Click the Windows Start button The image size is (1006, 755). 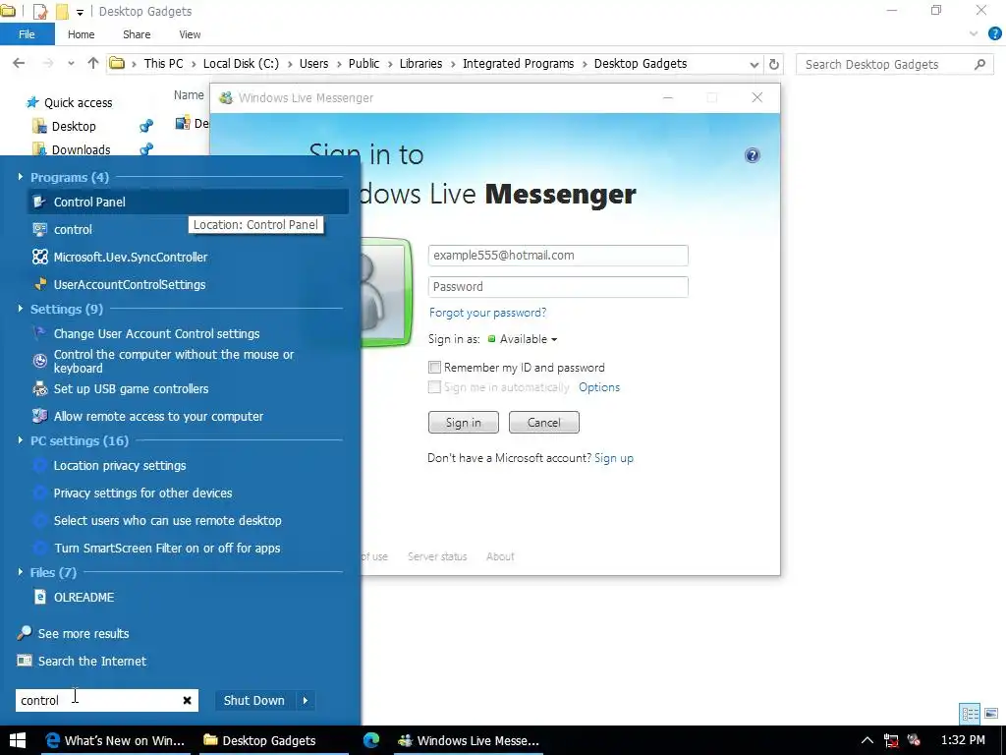coord(18,740)
